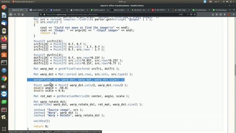Save the page to Pocket
Viewport: 236px width, 133px height.
191,14
